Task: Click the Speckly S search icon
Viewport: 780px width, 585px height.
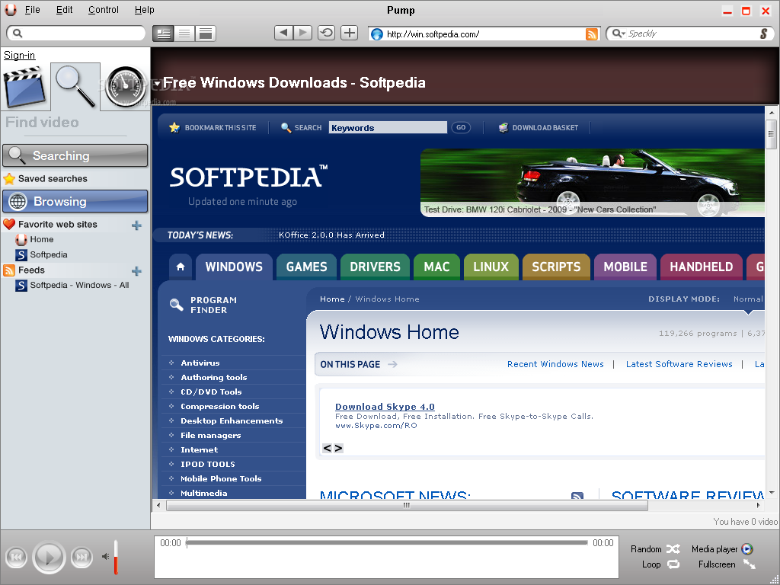Action: coord(763,34)
